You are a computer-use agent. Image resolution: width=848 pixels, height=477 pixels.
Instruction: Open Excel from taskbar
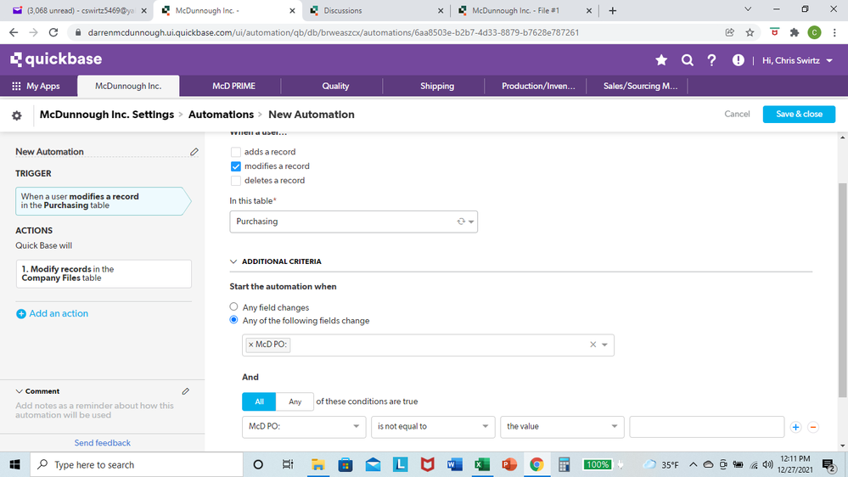(481, 464)
